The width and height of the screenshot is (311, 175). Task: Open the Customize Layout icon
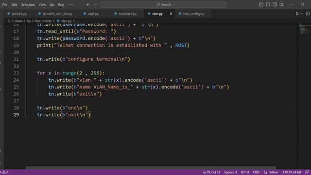coord(282,4)
